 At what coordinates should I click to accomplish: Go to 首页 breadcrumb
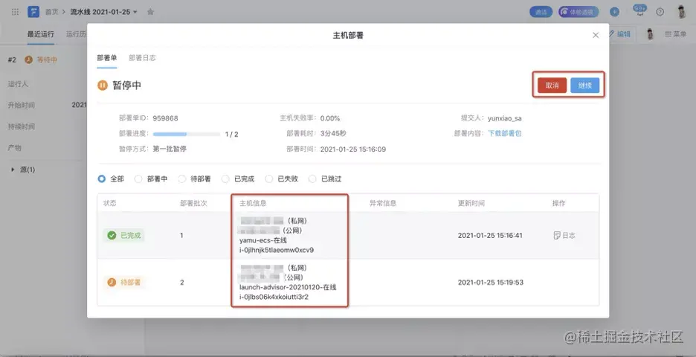(x=52, y=12)
